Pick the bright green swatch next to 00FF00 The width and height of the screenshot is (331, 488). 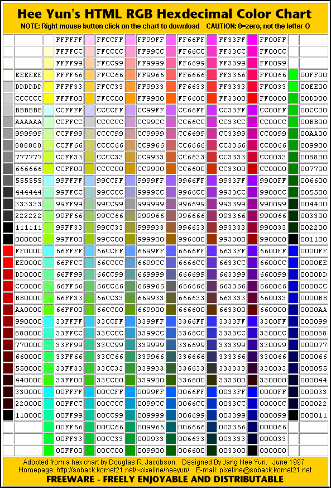click(x=293, y=75)
